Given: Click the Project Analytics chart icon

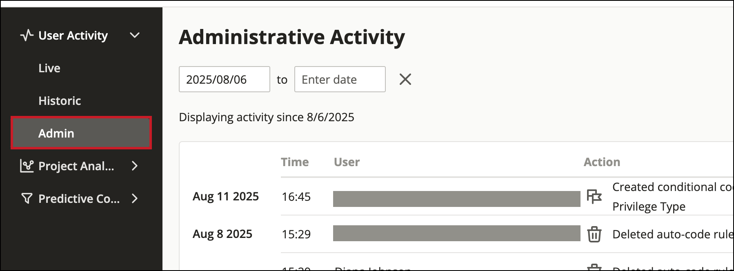Looking at the screenshot, I should (x=27, y=166).
